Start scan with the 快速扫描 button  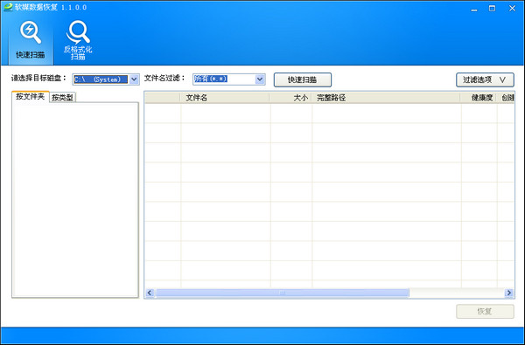303,79
